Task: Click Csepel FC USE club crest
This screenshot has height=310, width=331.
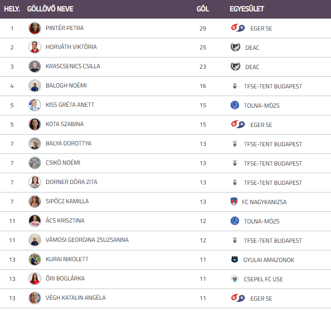Action: (x=234, y=279)
